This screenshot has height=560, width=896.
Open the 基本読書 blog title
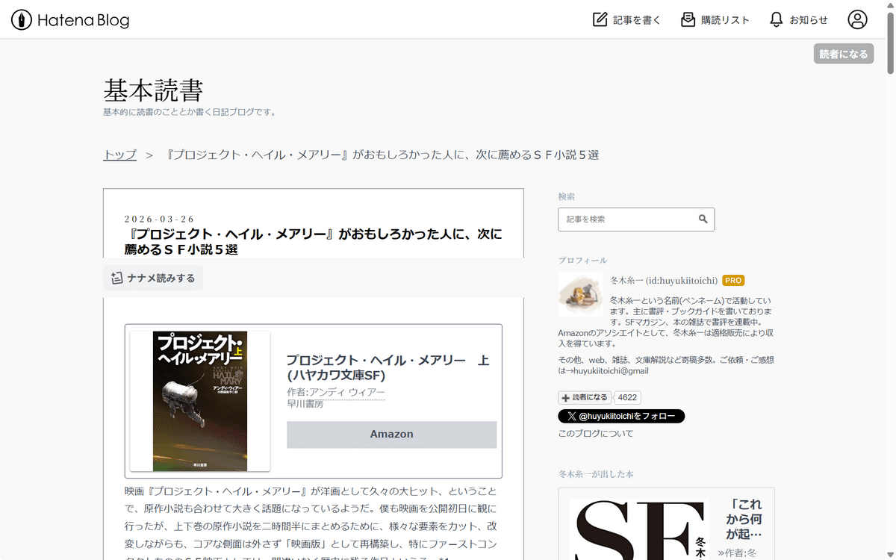tap(153, 90)
